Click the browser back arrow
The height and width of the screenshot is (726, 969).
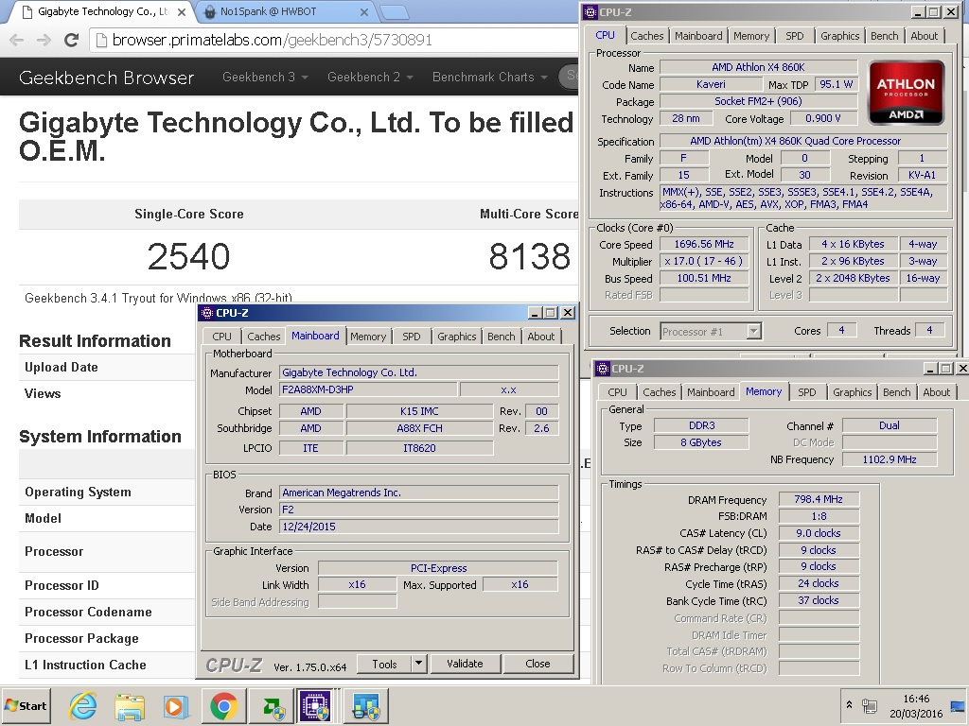click(17, 40)
